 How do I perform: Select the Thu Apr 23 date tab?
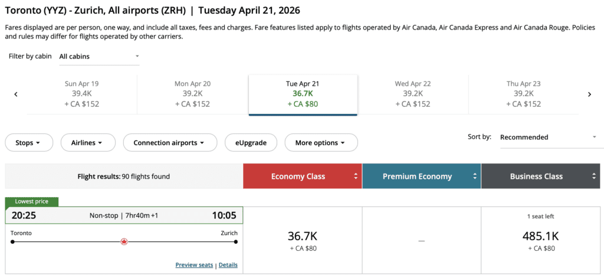pyautogui.click(x=523, y=94)
